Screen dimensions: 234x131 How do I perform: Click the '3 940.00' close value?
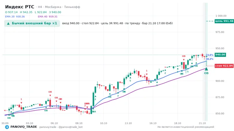pos(55,12)
